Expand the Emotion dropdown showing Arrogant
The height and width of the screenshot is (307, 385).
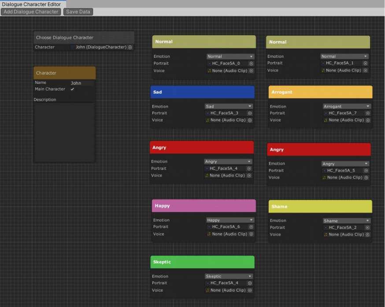347,106
